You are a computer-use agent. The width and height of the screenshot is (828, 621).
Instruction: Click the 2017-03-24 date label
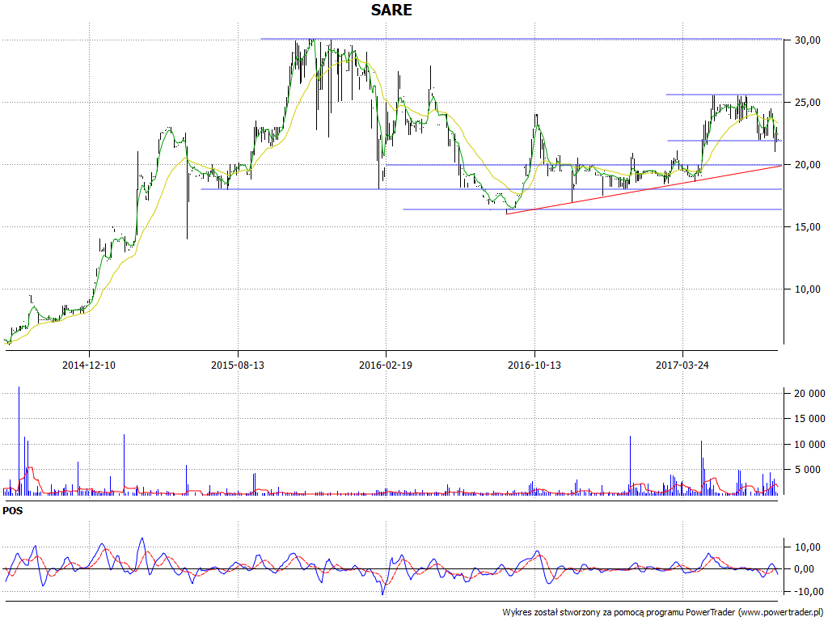[x=682, y=365]
